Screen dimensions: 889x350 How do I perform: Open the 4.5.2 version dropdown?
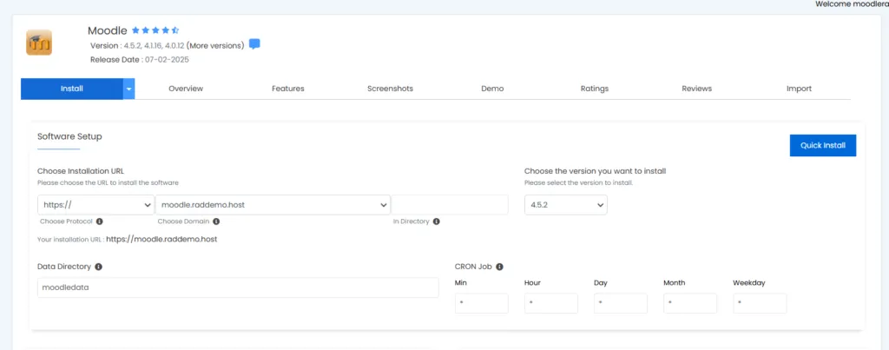coord(565,205)
